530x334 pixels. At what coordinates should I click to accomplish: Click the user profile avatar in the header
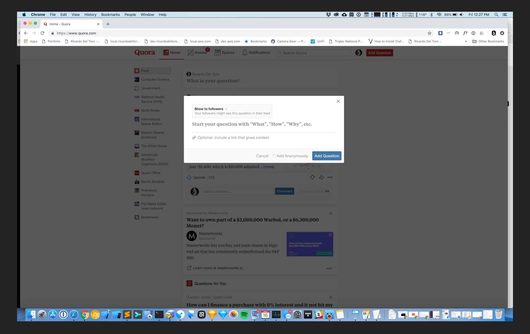click(359, 52)
